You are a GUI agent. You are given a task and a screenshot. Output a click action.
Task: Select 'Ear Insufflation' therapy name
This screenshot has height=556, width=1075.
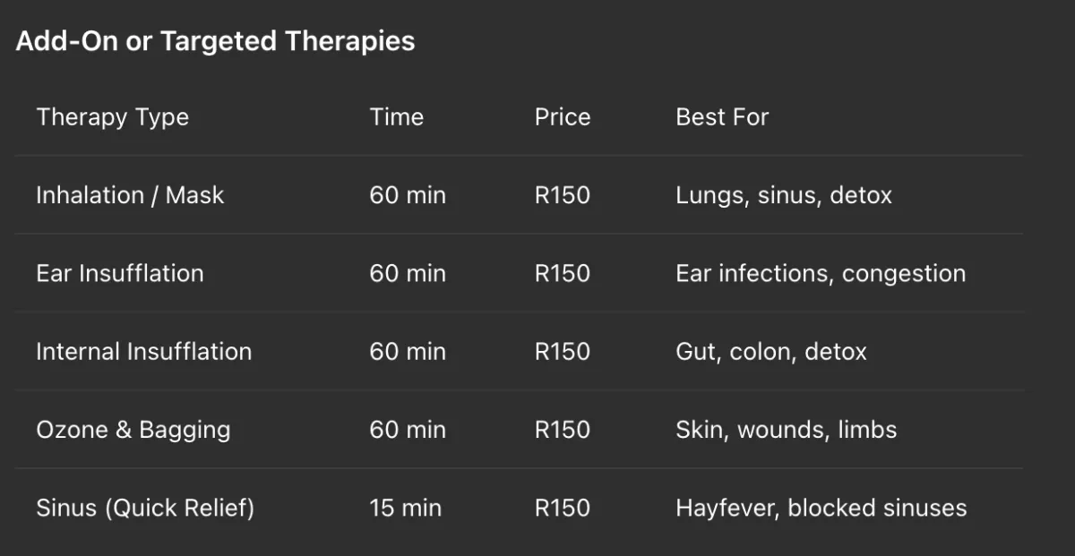point(120,273)
